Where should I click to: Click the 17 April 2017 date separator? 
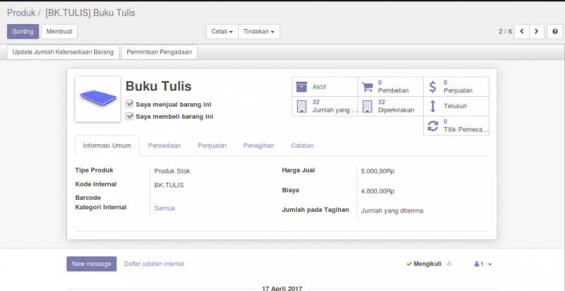[282, 288]
